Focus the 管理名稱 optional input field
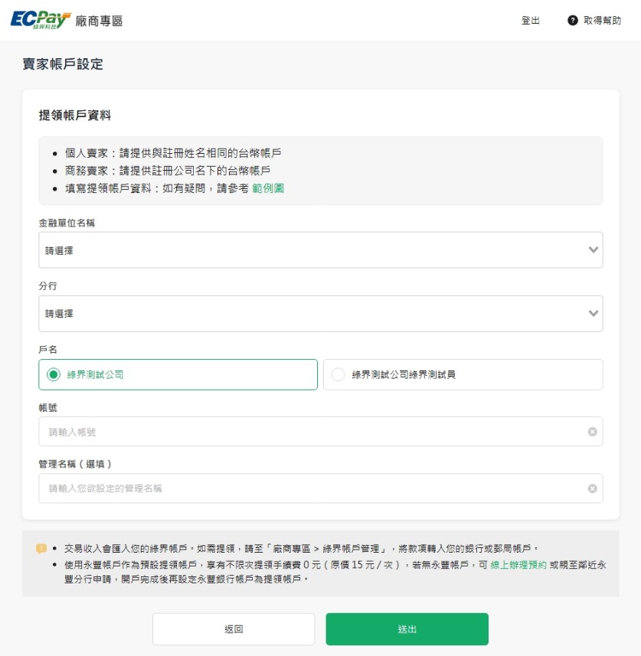The image size is (641, 656). [x=306, y=488]
